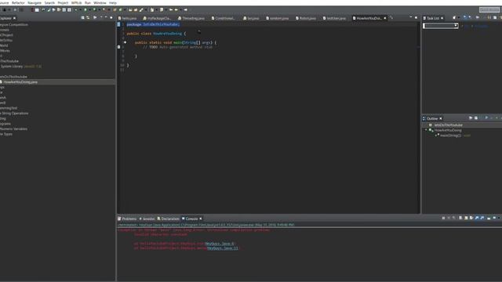The width and height of the screenshot is (502, 282).
Task: Collapse the main method fold in editor
Action: click(x=125, y=42)
